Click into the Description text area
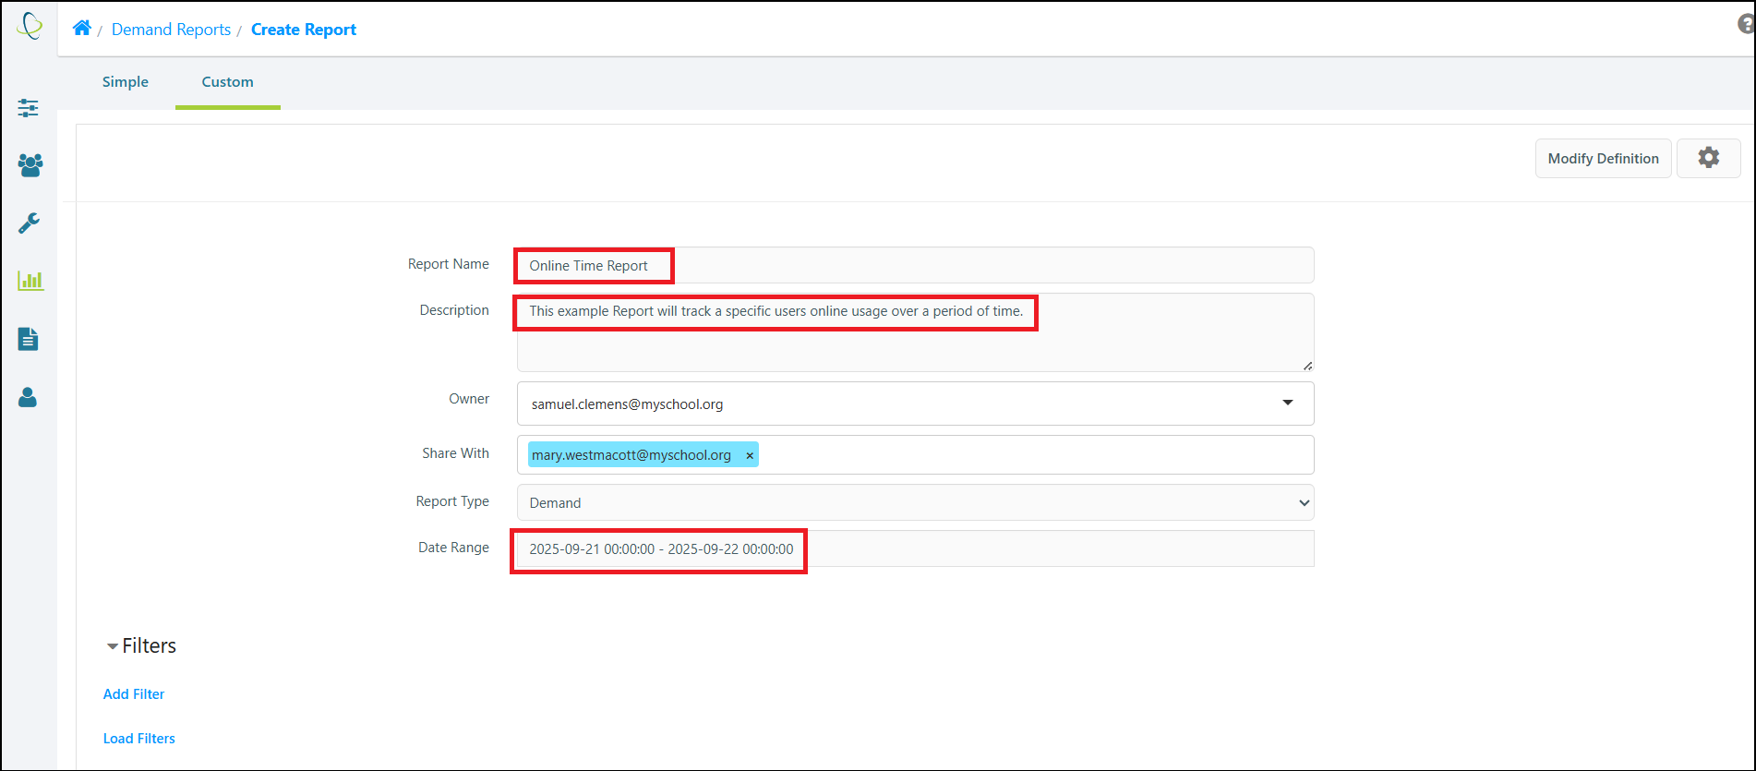 click(x=915, y=332)
